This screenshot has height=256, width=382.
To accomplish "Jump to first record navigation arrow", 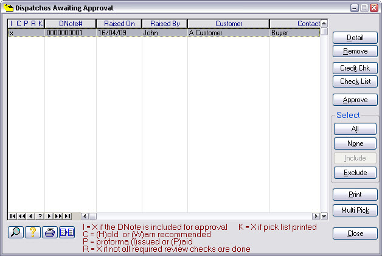I will pyautogui.click(x=12, y=216).
